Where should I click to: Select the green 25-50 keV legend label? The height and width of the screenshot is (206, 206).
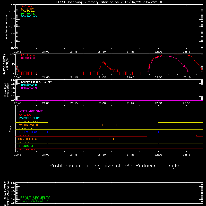28,14
